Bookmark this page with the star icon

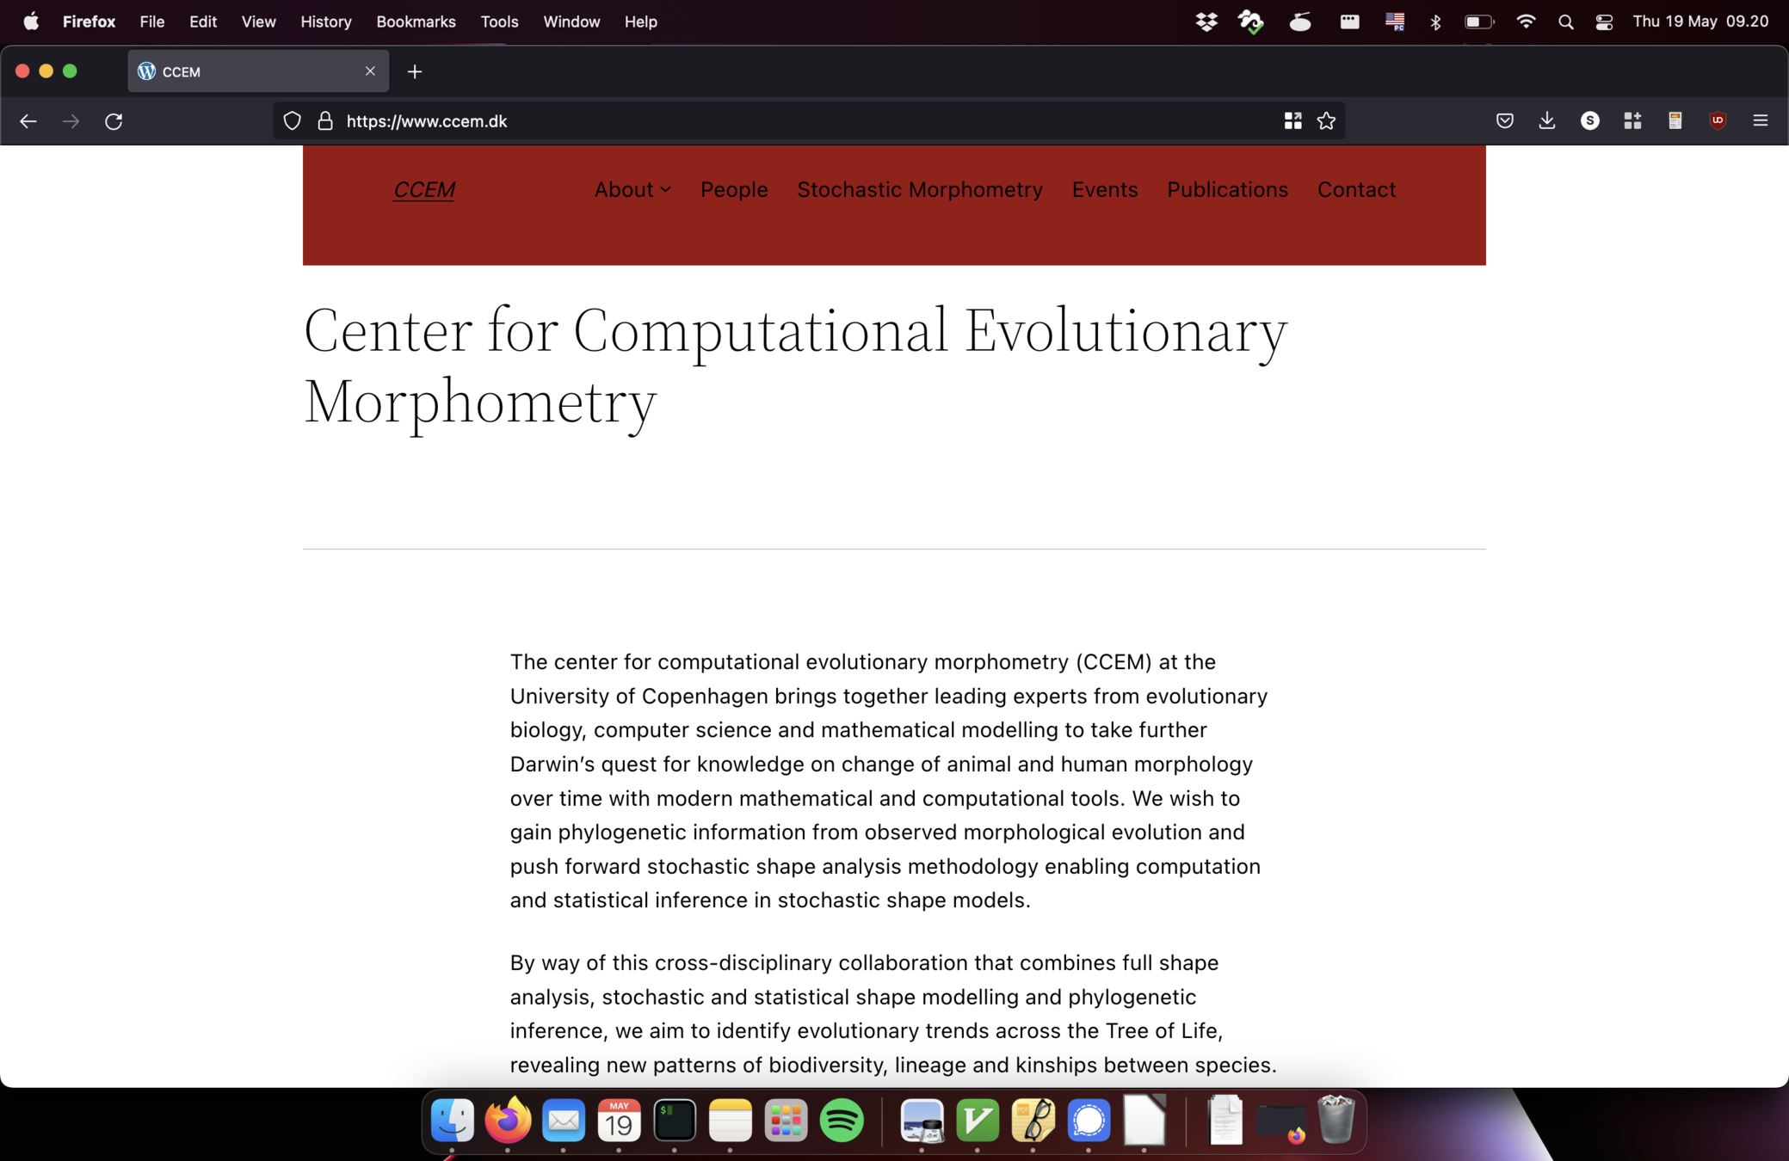point(1326,121)
